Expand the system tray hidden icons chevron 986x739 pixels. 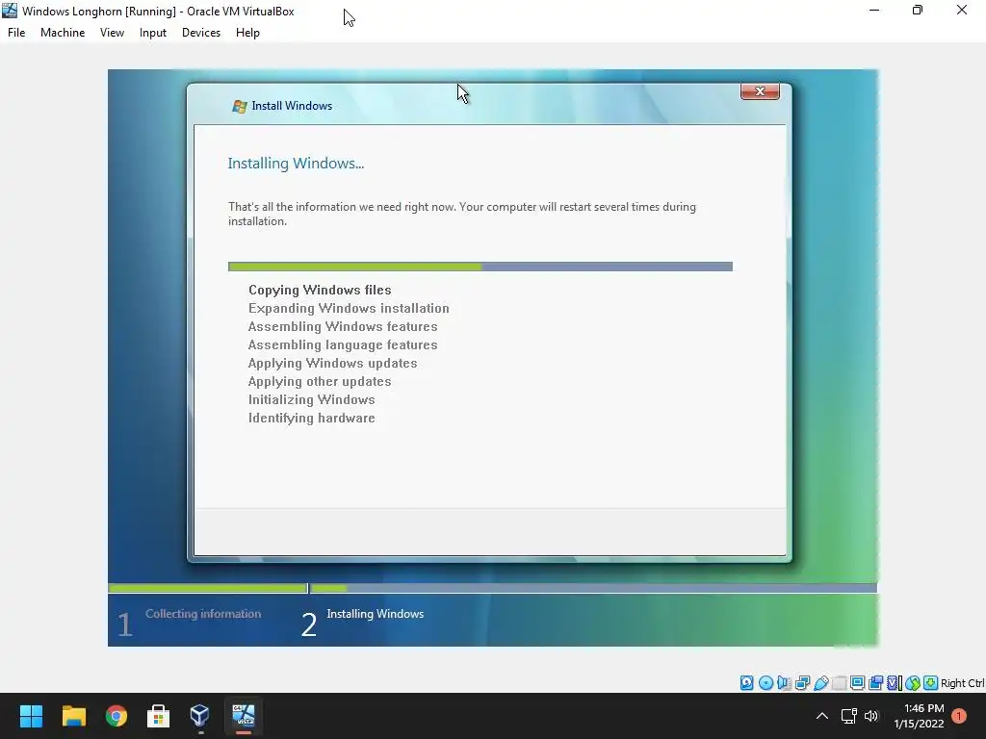point(822,716)
